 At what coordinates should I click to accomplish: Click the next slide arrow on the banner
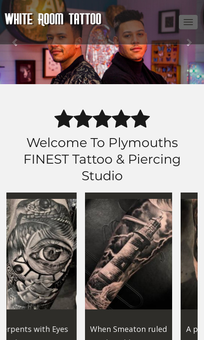click(x=189, y=42)
